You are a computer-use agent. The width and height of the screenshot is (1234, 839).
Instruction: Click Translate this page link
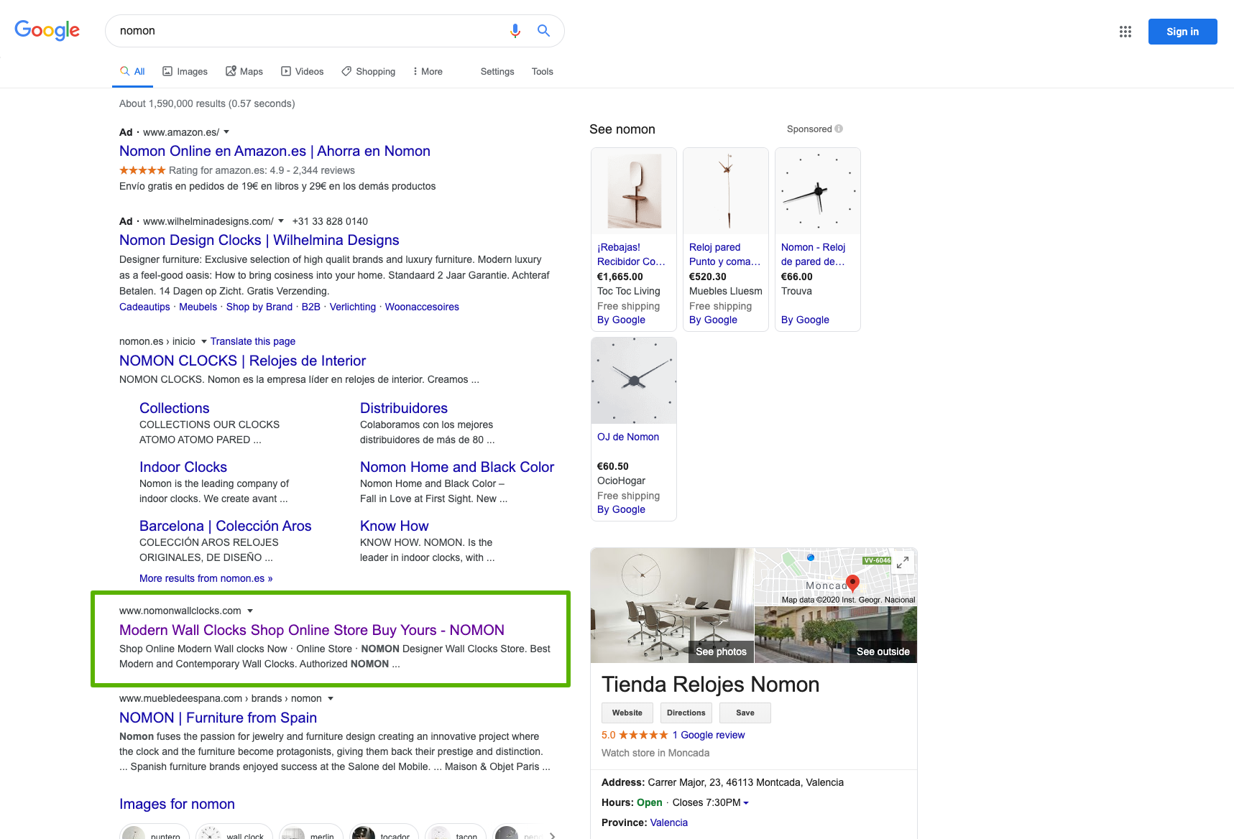point(253,341)
